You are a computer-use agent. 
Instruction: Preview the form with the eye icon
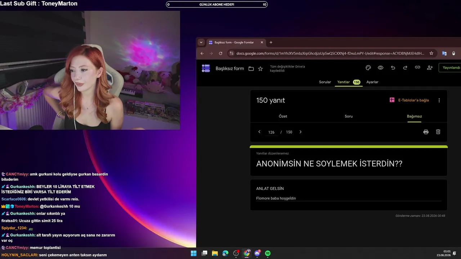pos(380,68)
